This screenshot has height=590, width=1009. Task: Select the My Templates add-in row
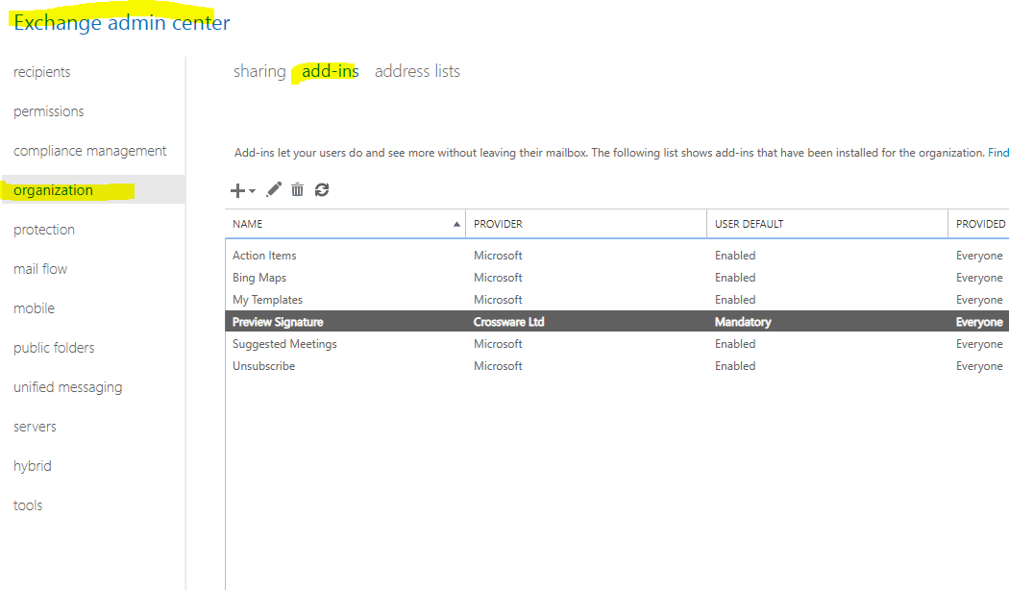click(x=617, y=300)
